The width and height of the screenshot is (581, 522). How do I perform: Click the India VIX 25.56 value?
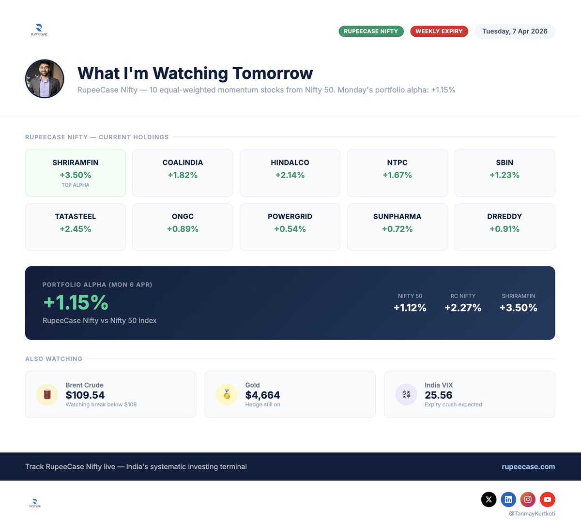point(439,395)
